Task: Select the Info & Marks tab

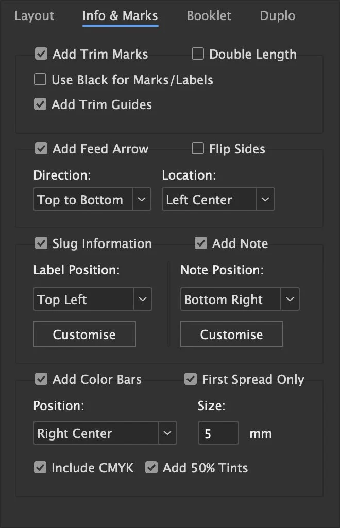Action: click(121, 16)
